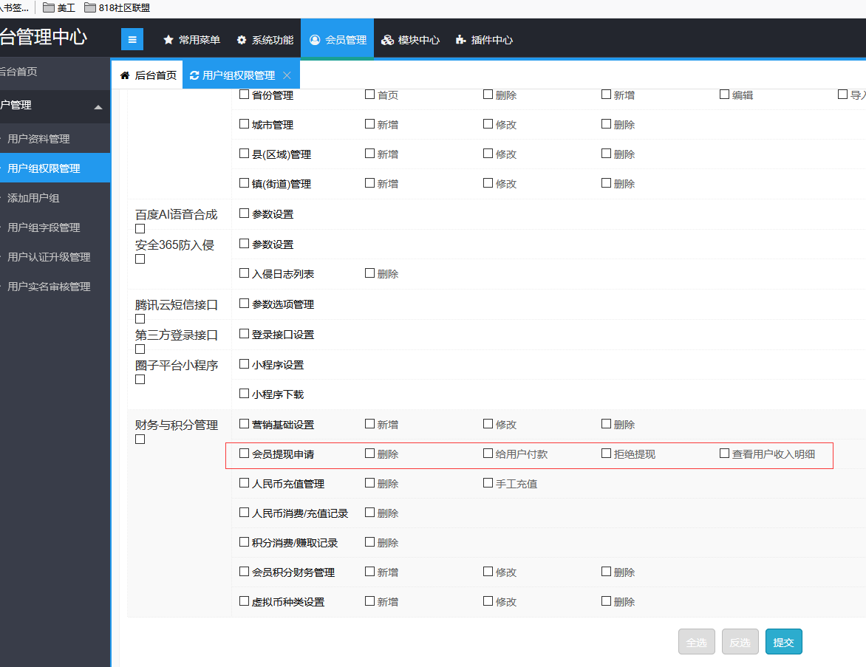Collapse the 用户管理 sidebar section

(98, 107)
